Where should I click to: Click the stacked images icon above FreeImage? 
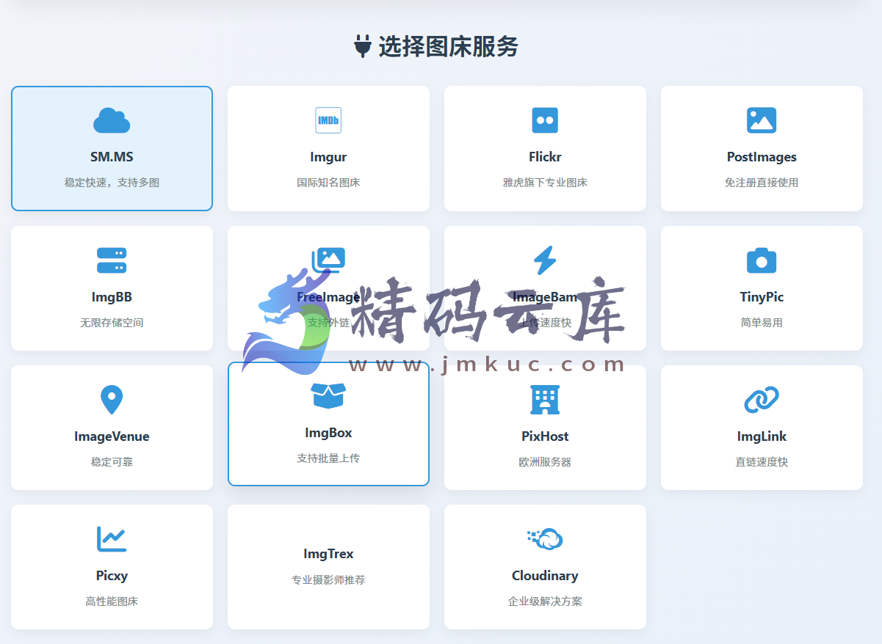(x=328, y=260)
